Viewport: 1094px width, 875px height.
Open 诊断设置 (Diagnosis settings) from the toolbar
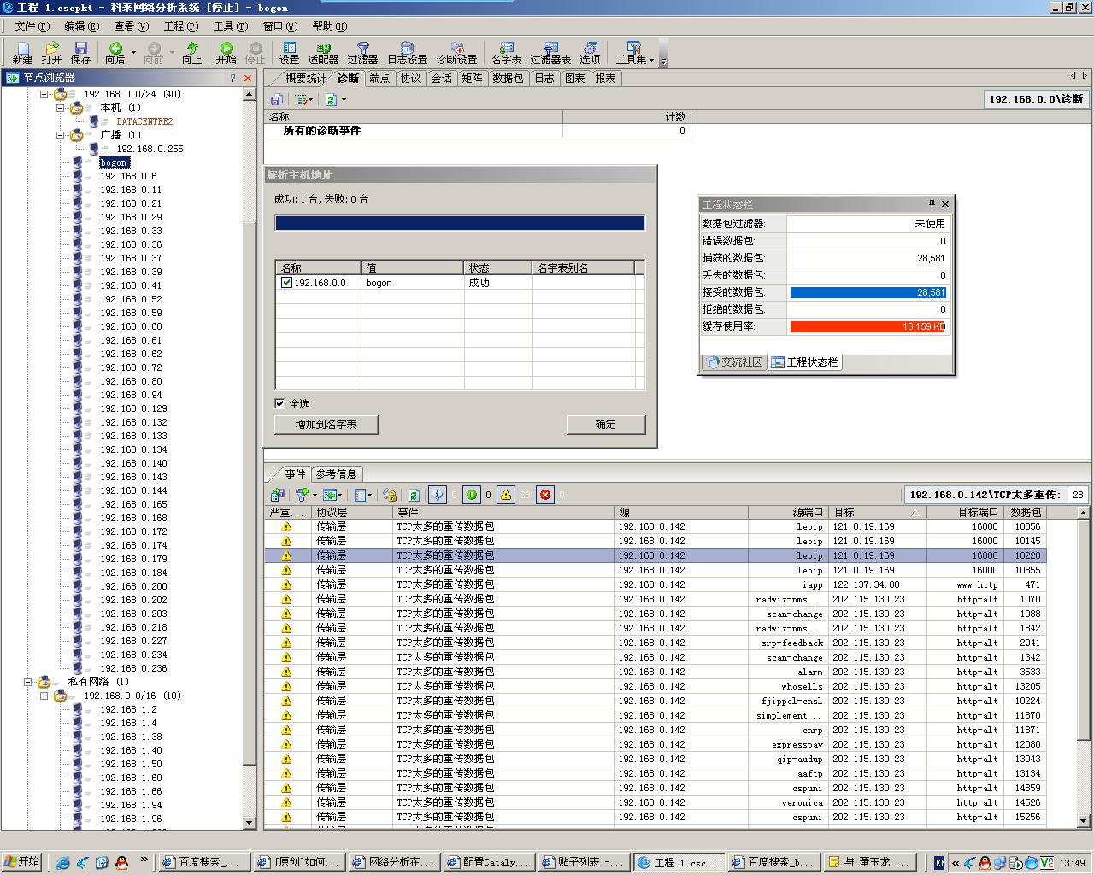pos(456,53)
